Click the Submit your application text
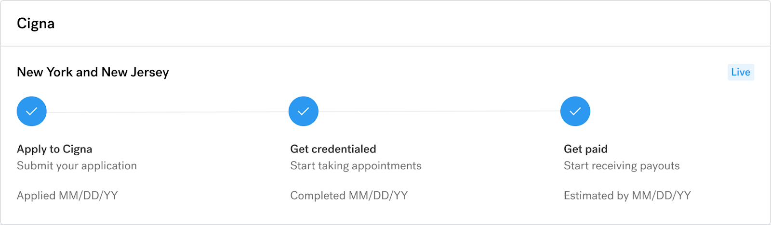This screenshot has width=771, height=225. [77, 166]
